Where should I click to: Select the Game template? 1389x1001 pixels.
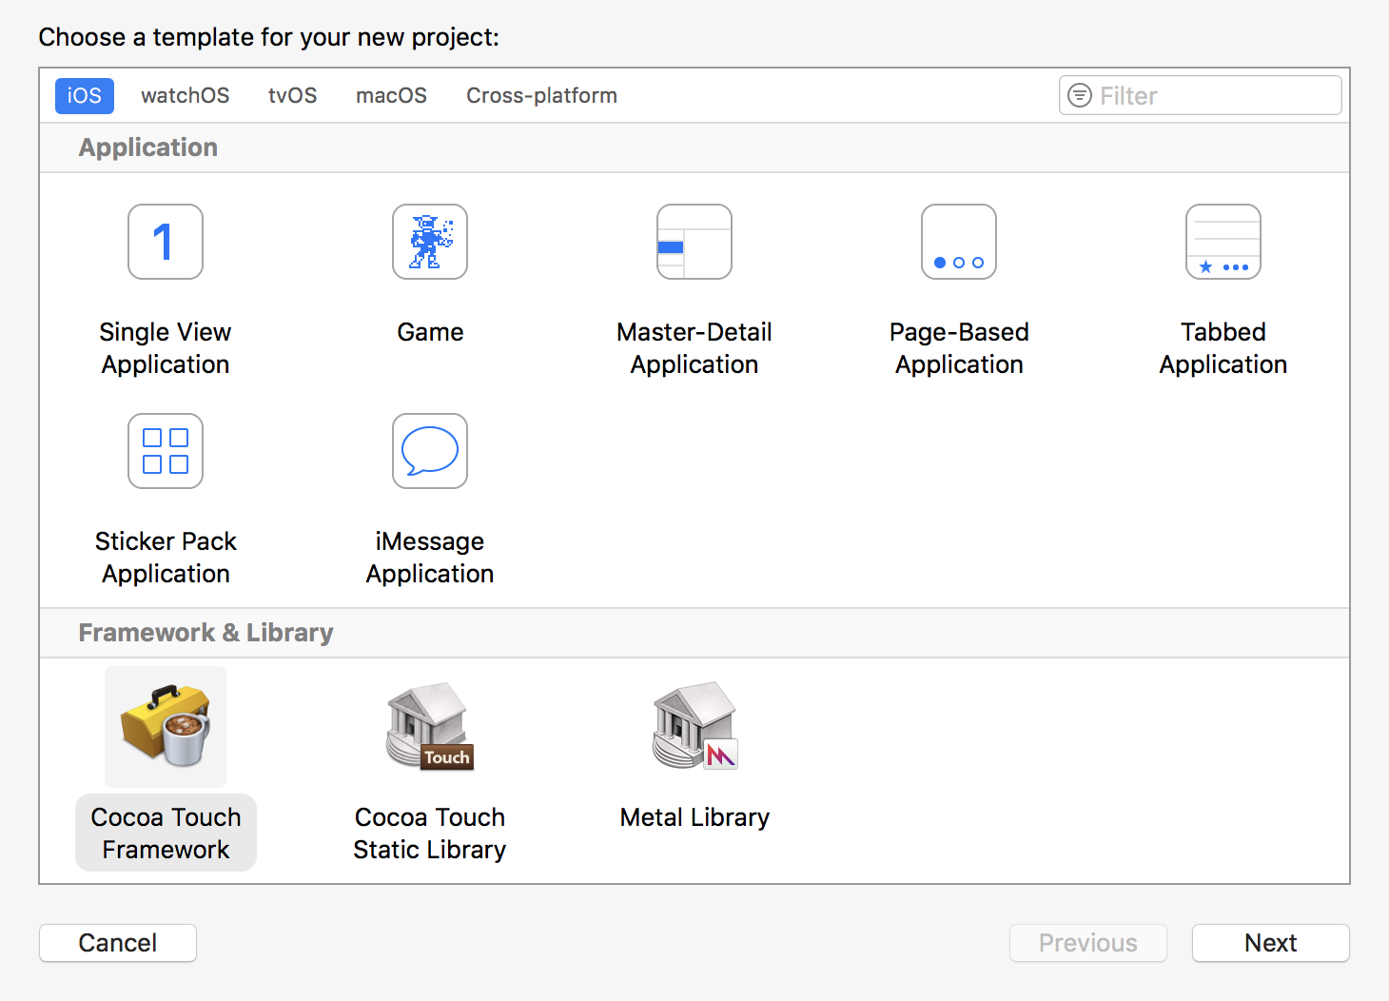point(430,243)
